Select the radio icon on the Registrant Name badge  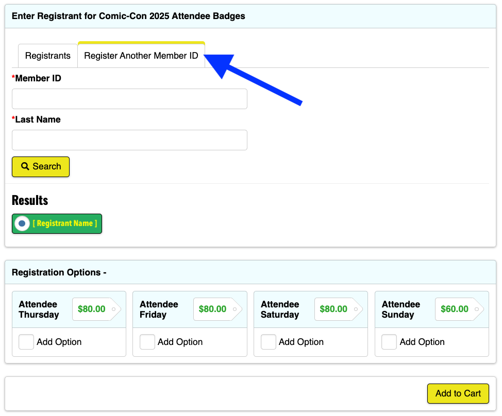22,223
